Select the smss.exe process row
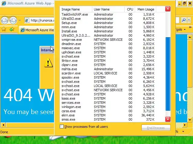The width and height of the screenshot is (193, 144). point(112,119)
